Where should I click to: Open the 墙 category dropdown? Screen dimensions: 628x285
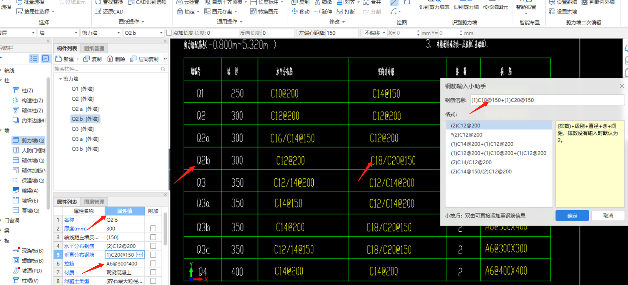(76, 33)
